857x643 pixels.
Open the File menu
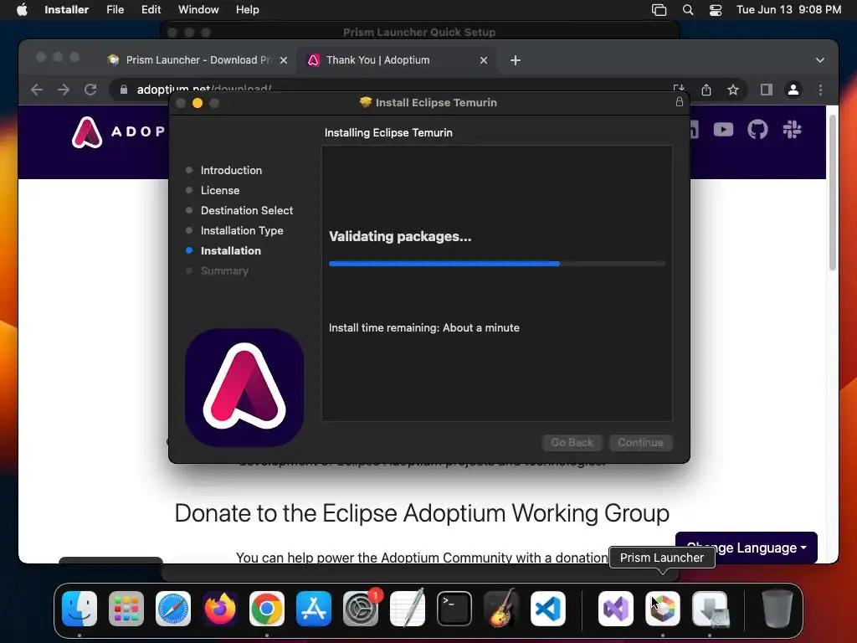(x=115, y=10)
